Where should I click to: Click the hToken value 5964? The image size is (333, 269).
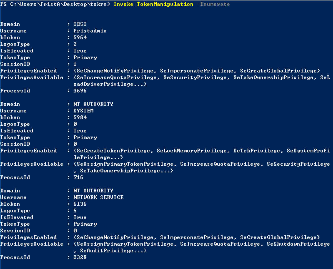tap(80, 37)
